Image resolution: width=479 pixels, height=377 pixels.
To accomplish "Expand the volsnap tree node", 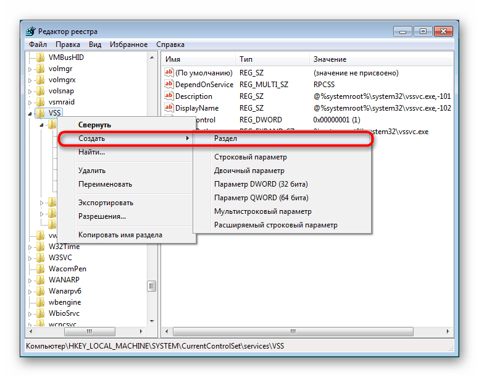I will [30, 91].
